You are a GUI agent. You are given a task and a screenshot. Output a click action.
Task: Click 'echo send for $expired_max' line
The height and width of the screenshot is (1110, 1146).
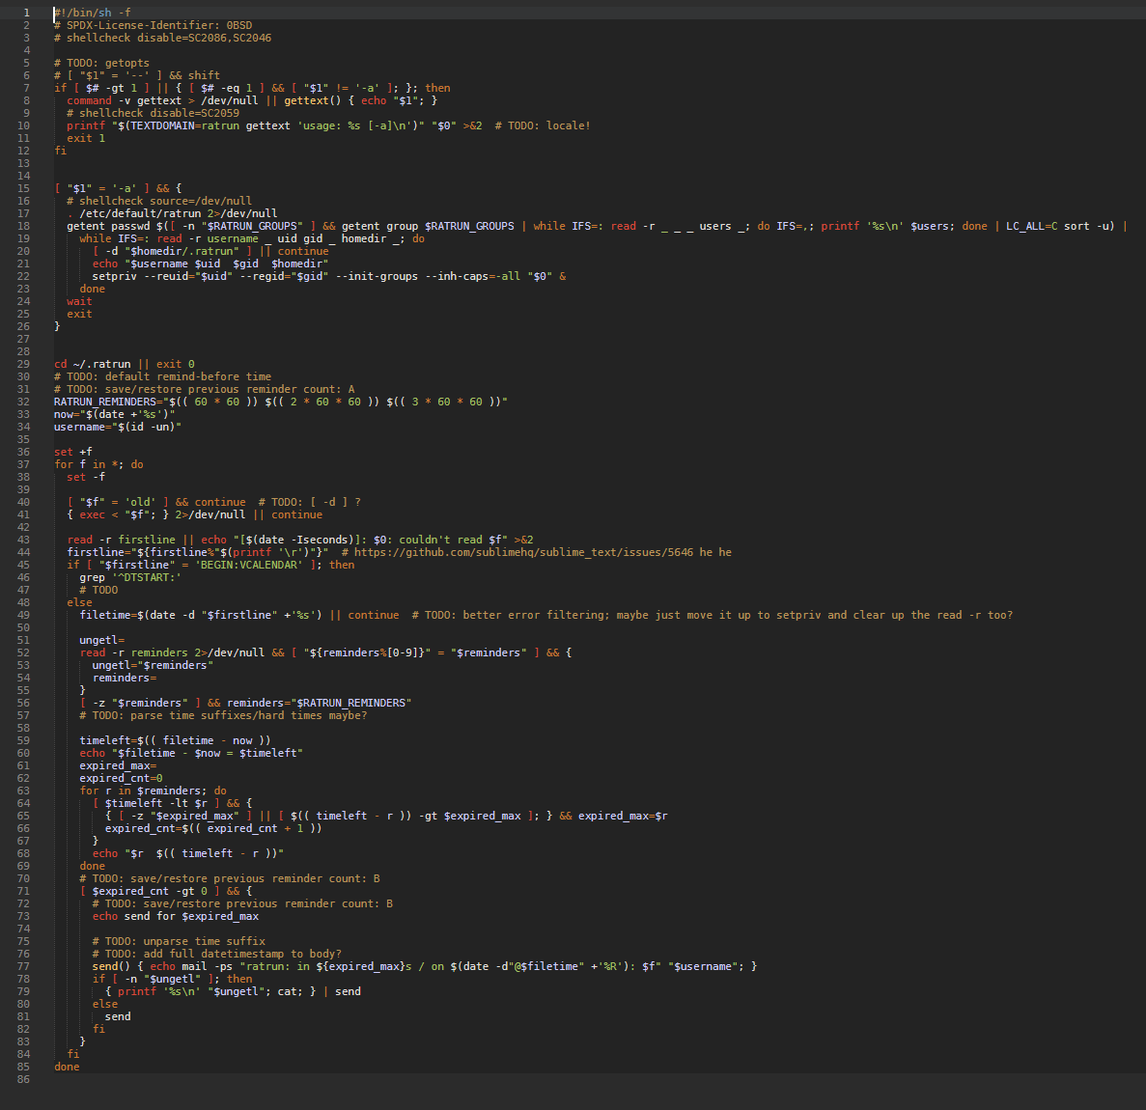tap(175, 916)
